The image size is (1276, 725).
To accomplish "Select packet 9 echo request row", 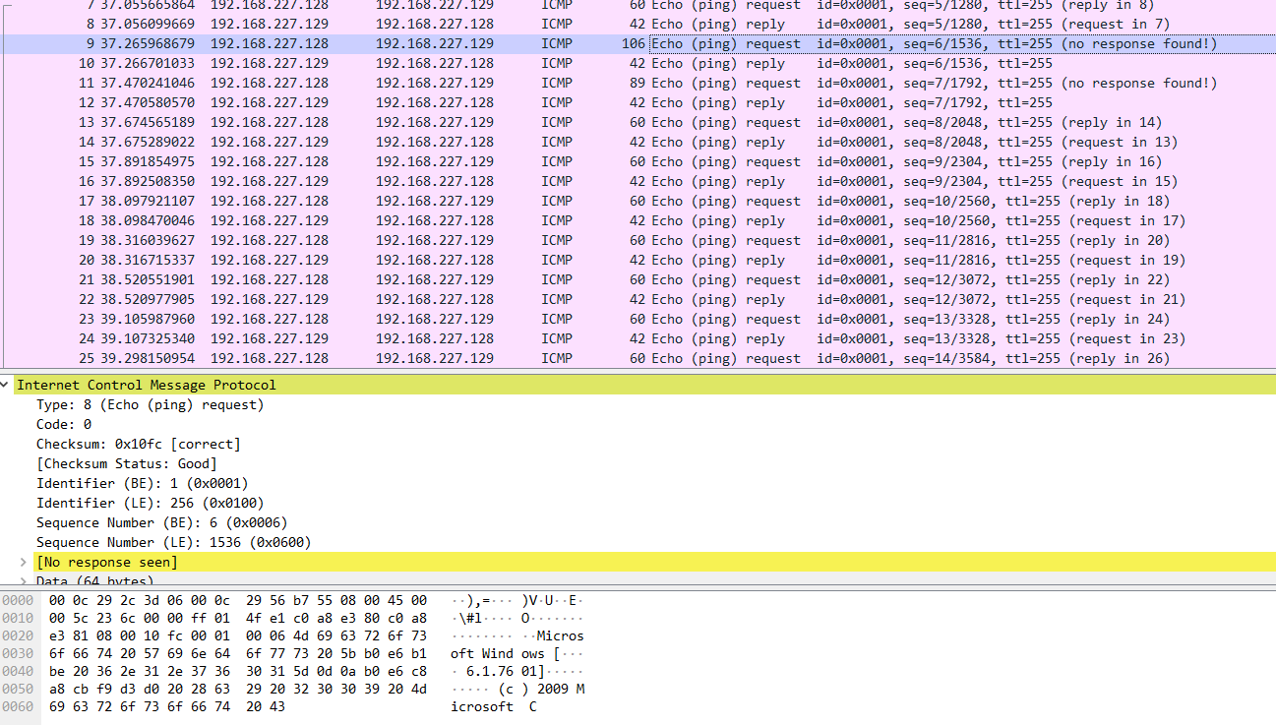I will pos(638,43).
